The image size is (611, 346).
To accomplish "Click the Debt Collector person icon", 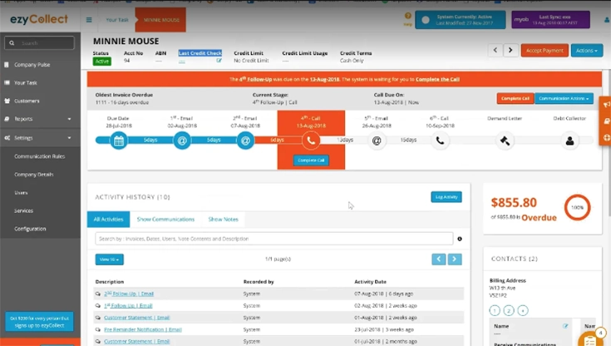I will click(569, 141).
